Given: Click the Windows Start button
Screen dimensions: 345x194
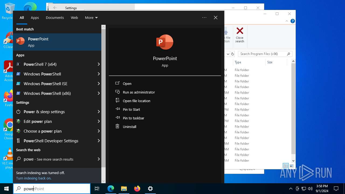Looking at the screenshot, I should point(6,189).
